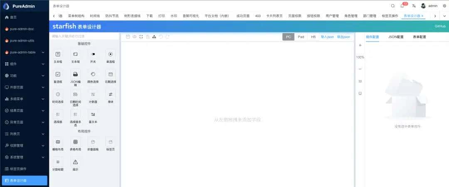Expand the 外部页面 sidebar menu
Screen dimensions: 449x187
[25, 87]
